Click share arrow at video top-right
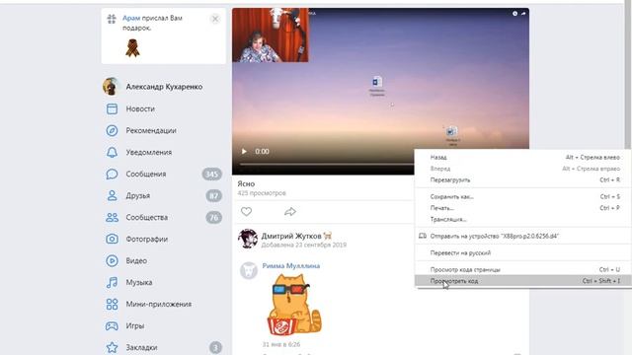632x355 pixels. click(x=523, y=13)
